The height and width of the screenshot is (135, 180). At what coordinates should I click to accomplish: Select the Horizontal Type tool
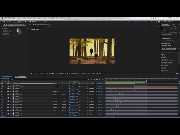22,22
